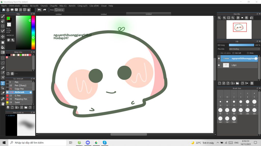Select brush size 100 in Brush Size panel
Viewport: 261px width, 146px height.
click(234, 111)
